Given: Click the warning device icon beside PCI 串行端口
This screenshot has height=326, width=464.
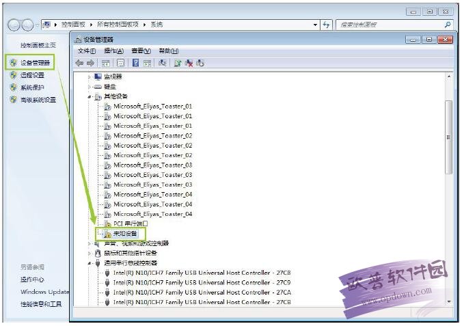Looking at the screenshot, I should [107, 224].
